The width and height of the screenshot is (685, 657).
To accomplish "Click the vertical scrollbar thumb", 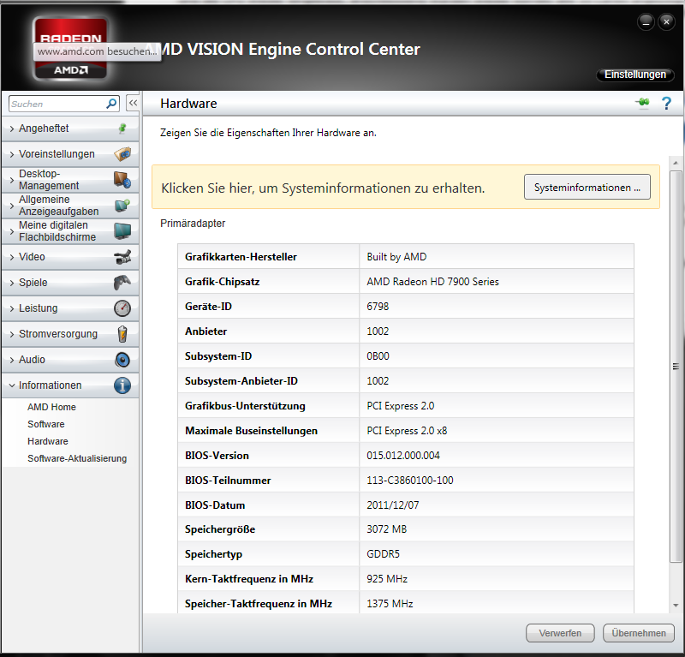I will pyautogui.click(x=676, y=367).
